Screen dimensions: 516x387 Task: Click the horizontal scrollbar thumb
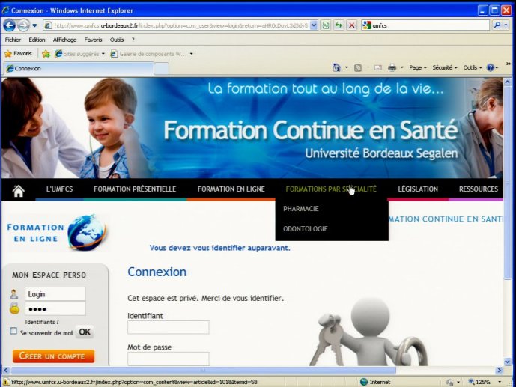coord(204,371)
